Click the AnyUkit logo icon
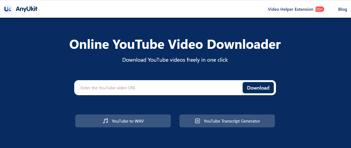The height and width of the screenshot is (148, 351). (x=8, y=9)
